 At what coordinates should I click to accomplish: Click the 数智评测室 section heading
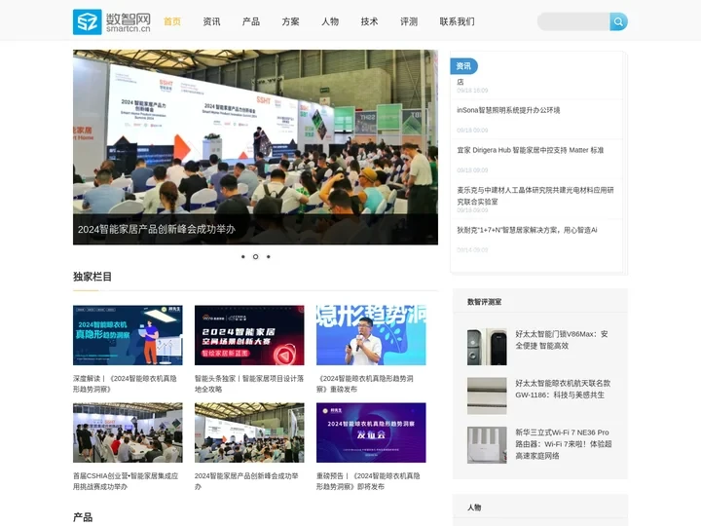pos(484,302)
